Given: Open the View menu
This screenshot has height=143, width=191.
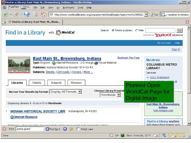Looking at the screenshot, I should click(x=51, y=7).
